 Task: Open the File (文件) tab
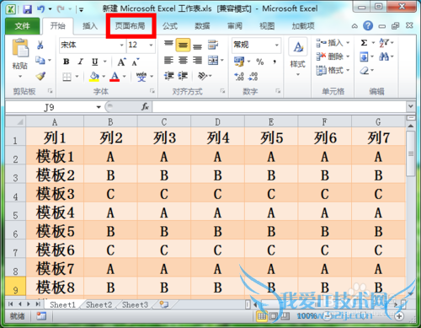click(x=22, y=26)
